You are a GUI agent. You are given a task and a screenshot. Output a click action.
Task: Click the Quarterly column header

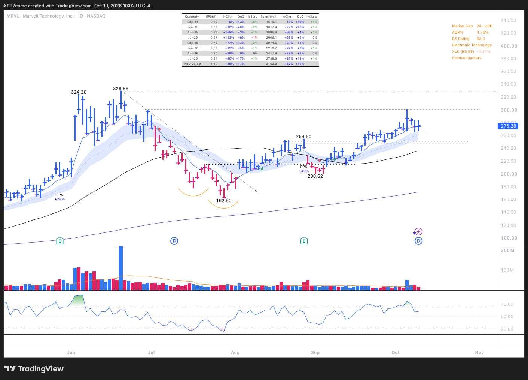pos(192,16)
